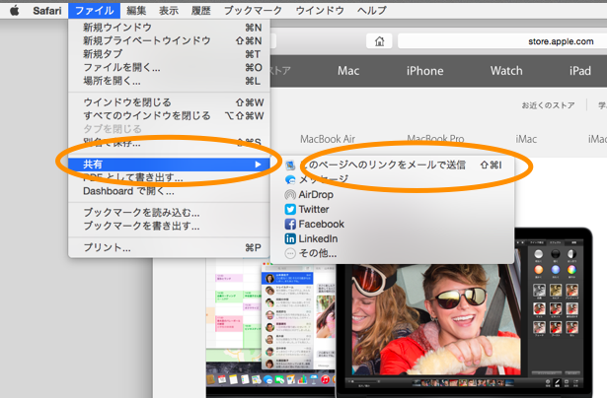Choose 新規プライベートウインドウ
The height and width of the screenshot is (398, 607).
[x=169, y=40]
